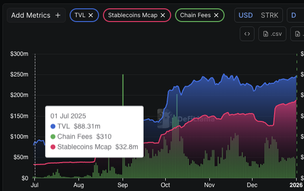Screen dimensions: 304x191
Task: Switch denomination to STRK
Action: click(270, 15)
